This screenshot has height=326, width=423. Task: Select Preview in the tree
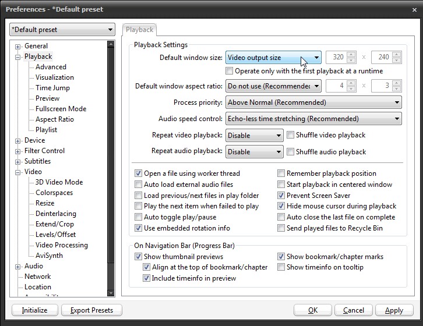coord(47,98)
